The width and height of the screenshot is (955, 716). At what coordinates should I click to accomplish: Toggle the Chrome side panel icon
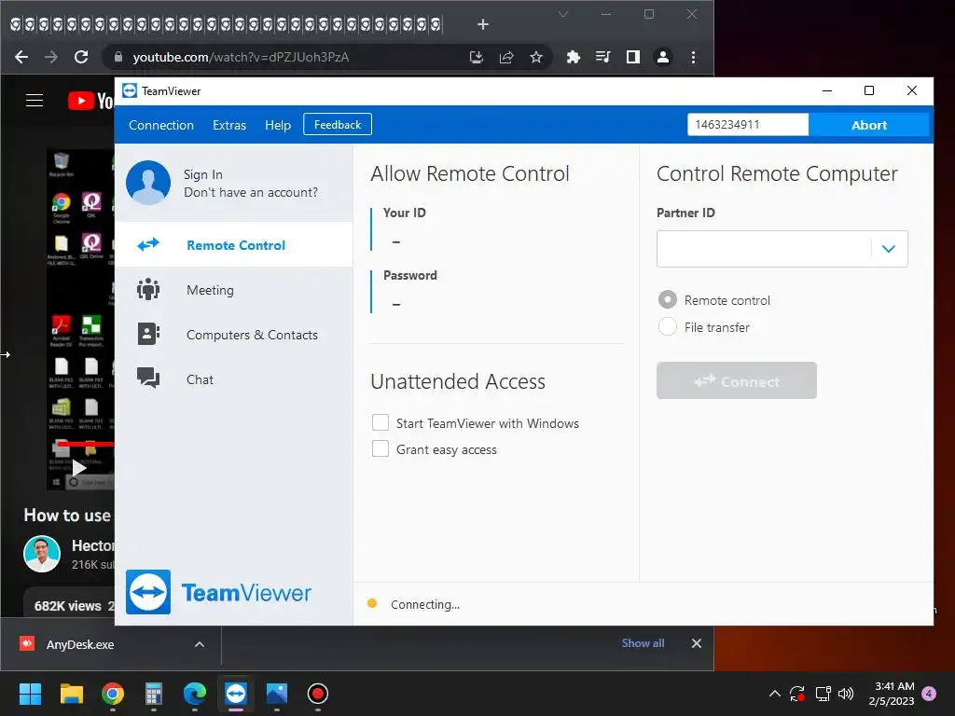point(633,57)
